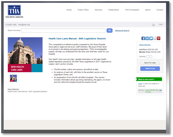Open the Contact page

[160, 10]
